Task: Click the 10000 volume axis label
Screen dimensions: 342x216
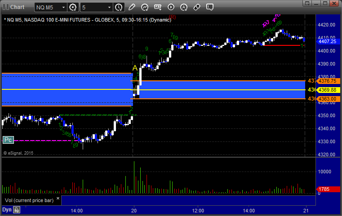Action: click(x=324, y=172)
